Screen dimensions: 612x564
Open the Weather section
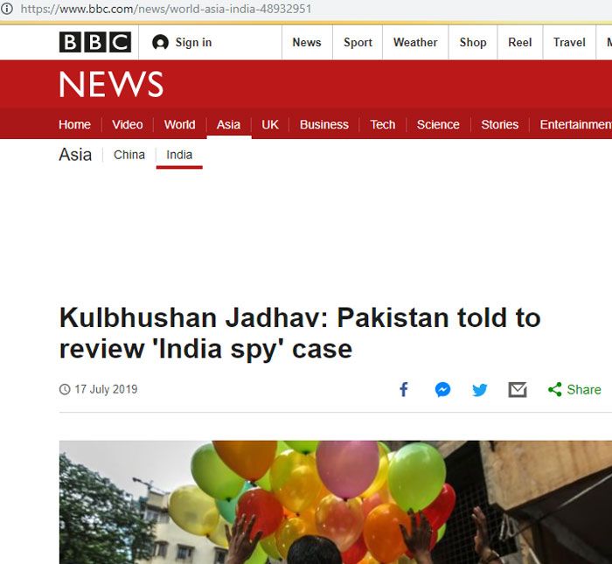tap(415, 42)
